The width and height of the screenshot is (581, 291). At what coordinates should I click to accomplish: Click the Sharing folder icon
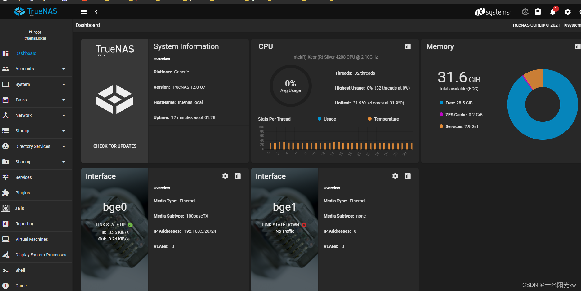click(6, 162)
